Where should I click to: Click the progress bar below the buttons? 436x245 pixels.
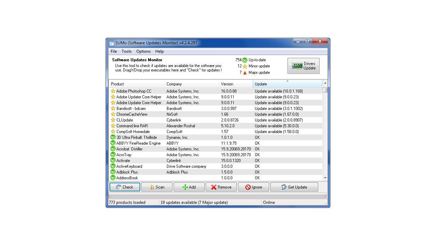(x=218, y=195)
